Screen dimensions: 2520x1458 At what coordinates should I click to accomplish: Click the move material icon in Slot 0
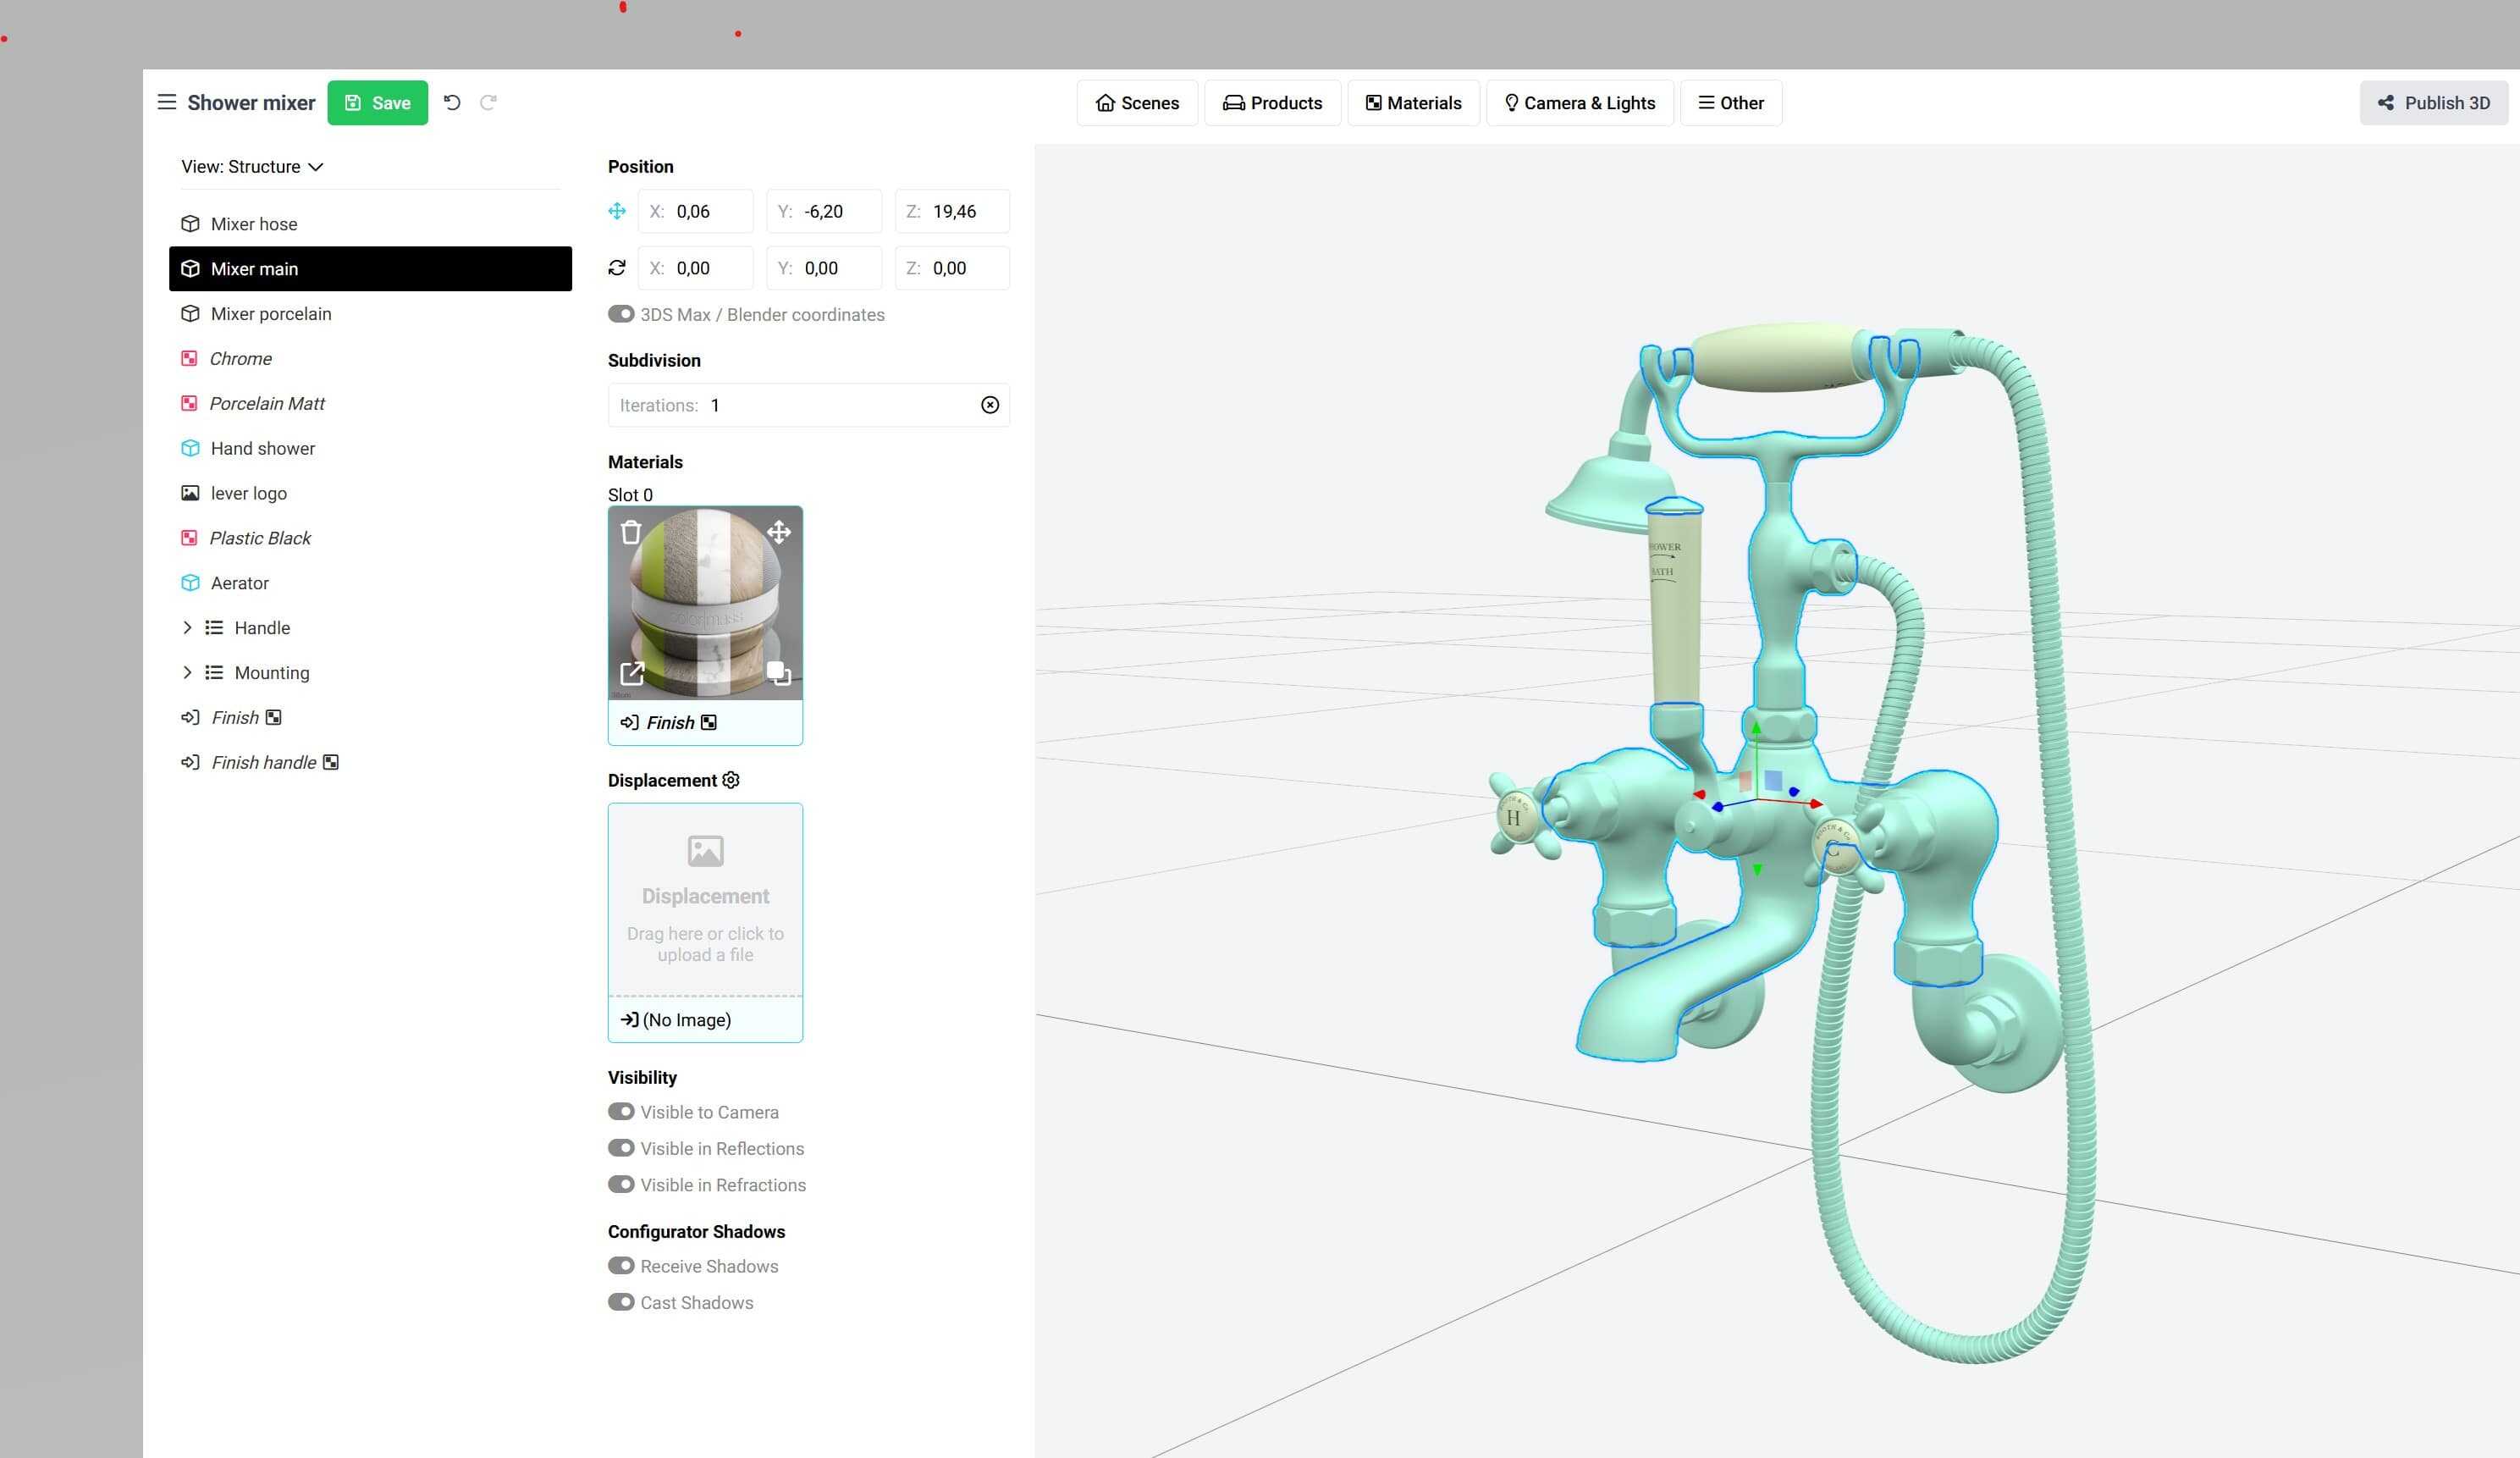pos(779,531)
